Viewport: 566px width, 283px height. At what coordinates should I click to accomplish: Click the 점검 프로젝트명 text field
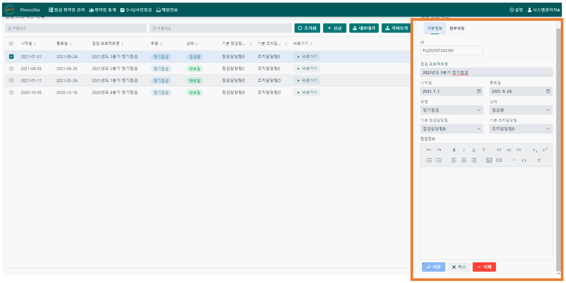point(487,73)
